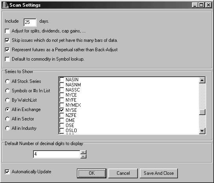The height and width of the screenshot is (183, 214).
Task: Click the exchange list scrollbar thumb
Action: pyautogui.click(x=202, y=112)
